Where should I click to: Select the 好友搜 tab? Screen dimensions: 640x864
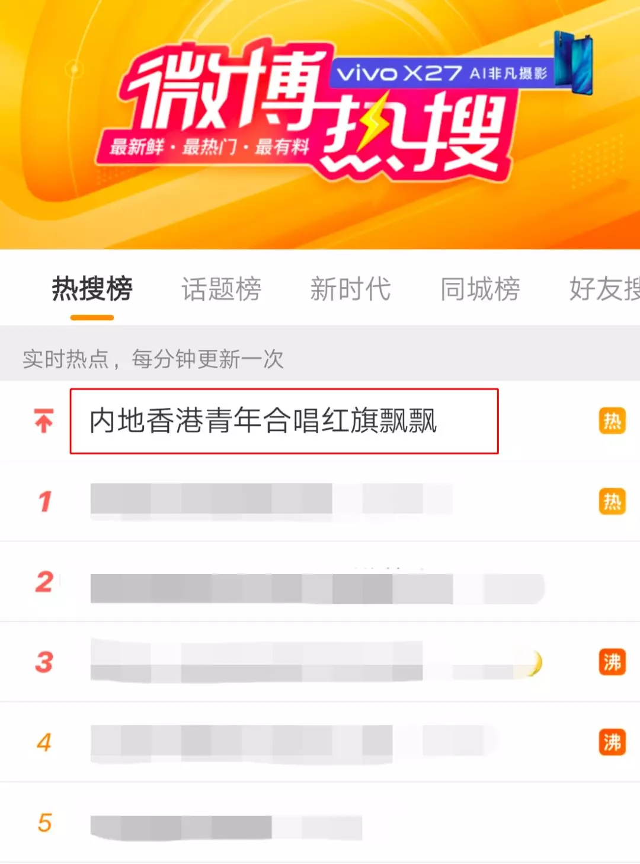[x=604, y=289]
